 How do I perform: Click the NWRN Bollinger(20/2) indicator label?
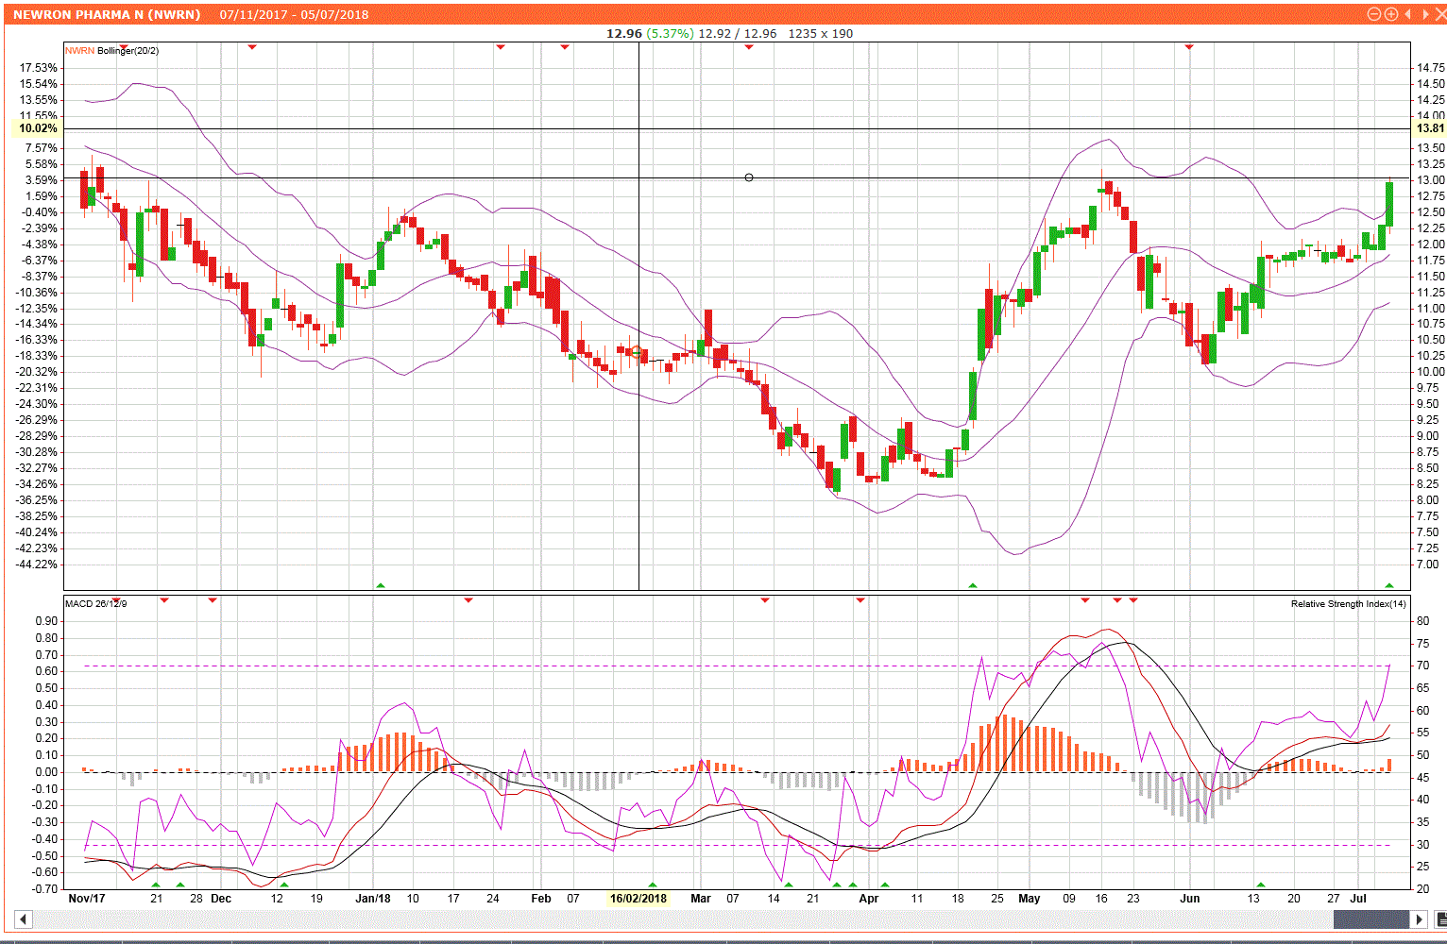(111, 50)
